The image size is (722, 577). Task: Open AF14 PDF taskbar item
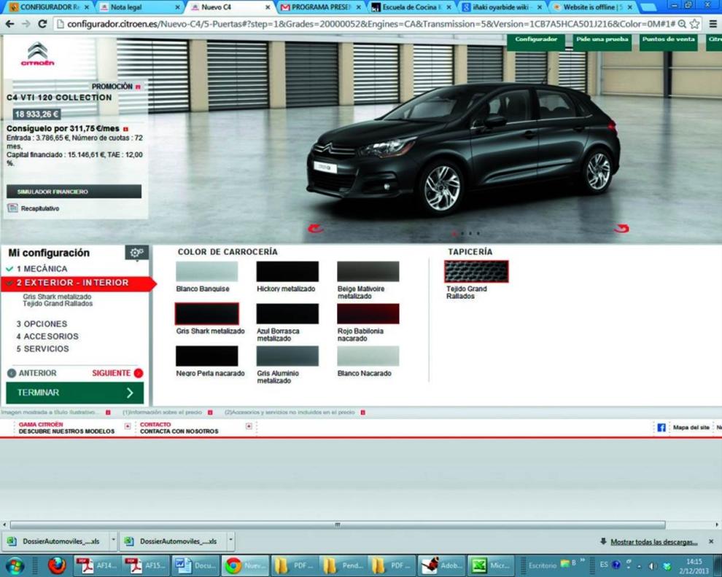point(97,565)
